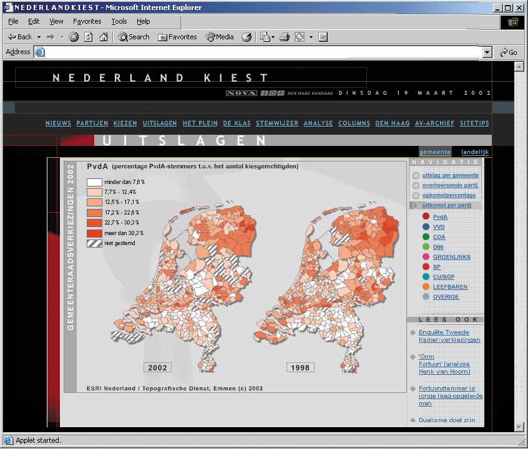Click the light green D66 party dot

point(426,246)
